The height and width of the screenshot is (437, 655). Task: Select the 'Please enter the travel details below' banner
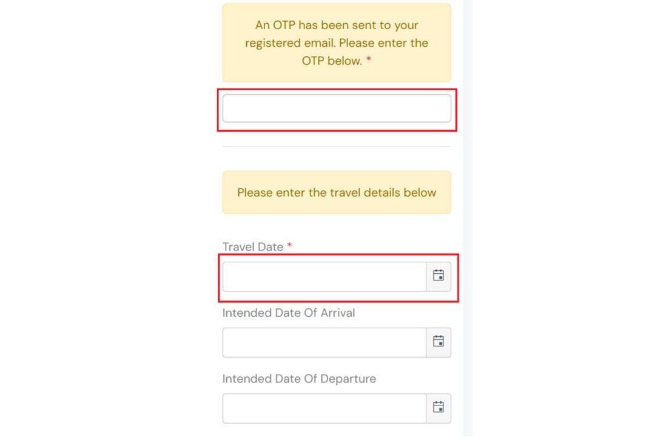(x=337, y=192)
